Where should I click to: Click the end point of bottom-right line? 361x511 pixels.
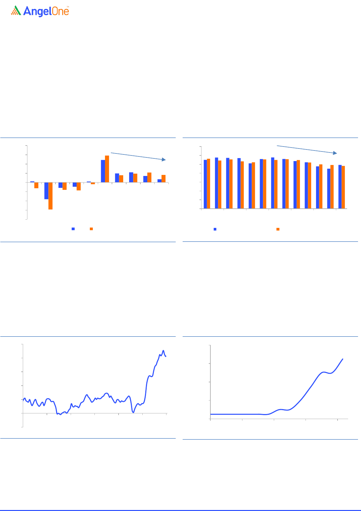click(343, 359)
